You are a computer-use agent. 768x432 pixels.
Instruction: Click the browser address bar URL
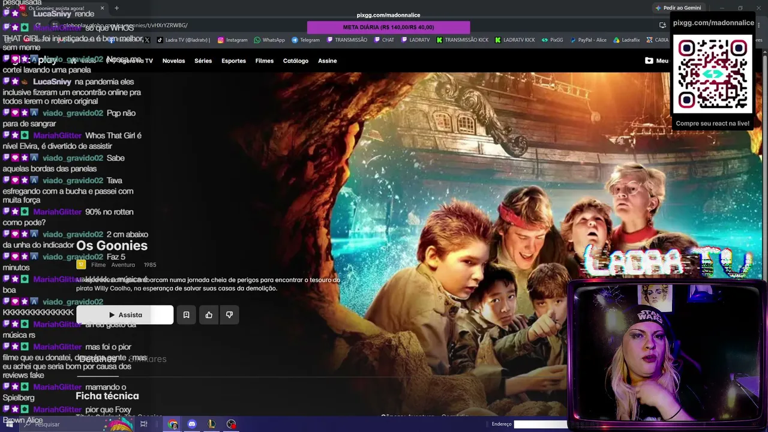point(126,25)
